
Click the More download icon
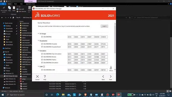[111, 68]
